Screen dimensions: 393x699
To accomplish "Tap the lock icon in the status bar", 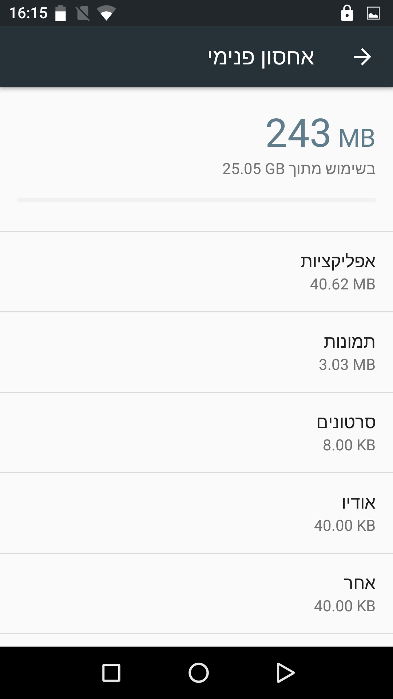I will tap(347, 13).
